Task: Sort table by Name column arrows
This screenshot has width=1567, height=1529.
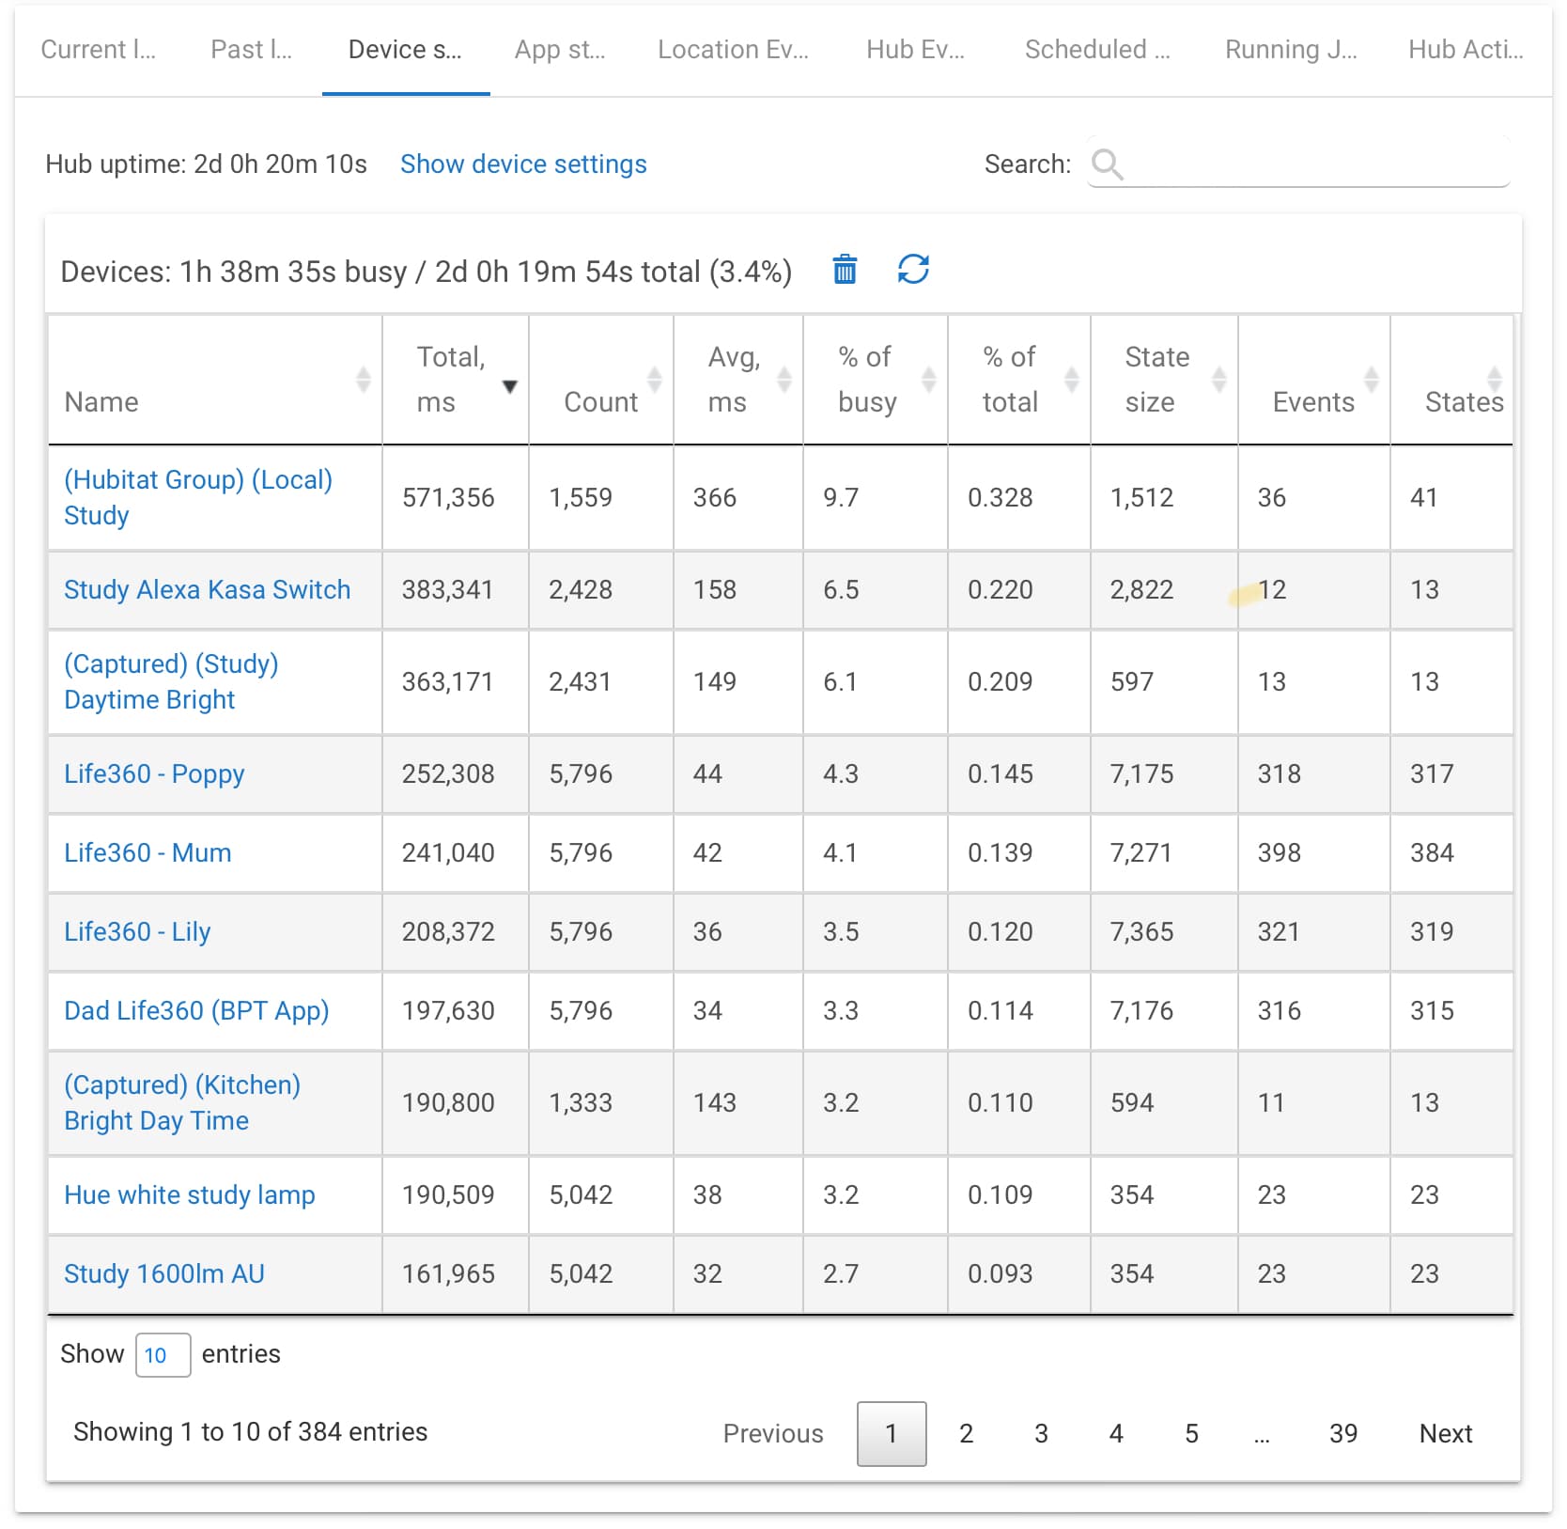Action: (364, 380)
